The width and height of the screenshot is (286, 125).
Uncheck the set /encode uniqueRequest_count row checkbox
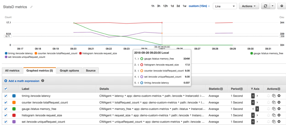6,122
